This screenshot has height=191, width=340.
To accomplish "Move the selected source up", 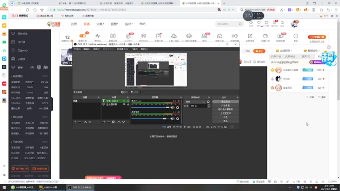I will coord(119,122).
